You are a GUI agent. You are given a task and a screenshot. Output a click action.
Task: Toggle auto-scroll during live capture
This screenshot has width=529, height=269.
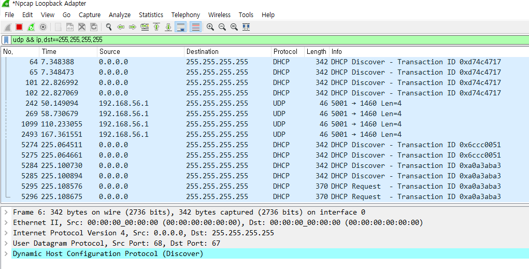181,27
